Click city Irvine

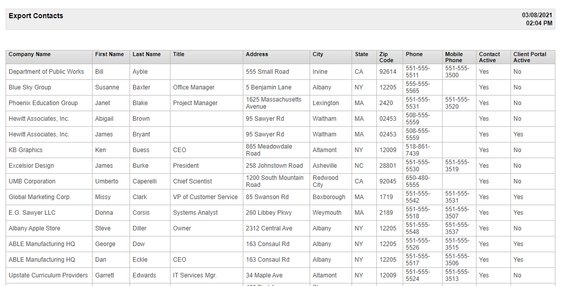click(x=320, y=72)
